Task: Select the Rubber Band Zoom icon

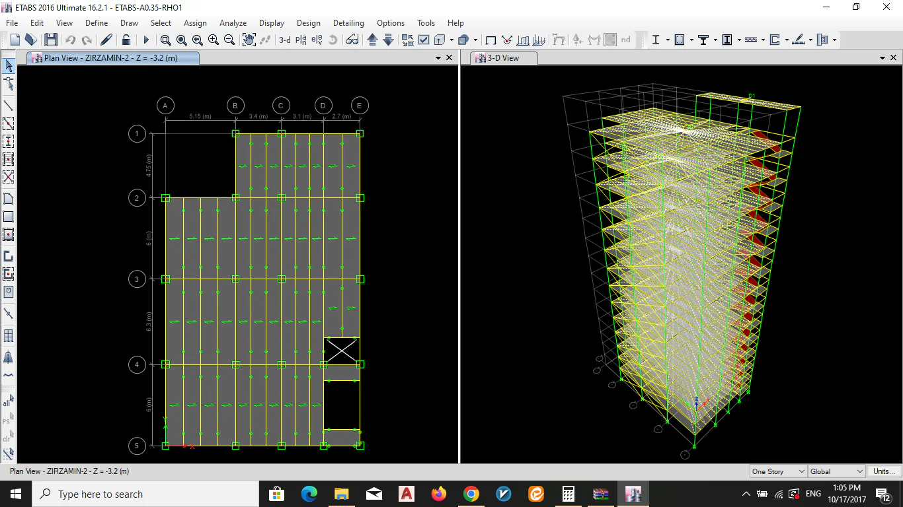Action: 165,40
